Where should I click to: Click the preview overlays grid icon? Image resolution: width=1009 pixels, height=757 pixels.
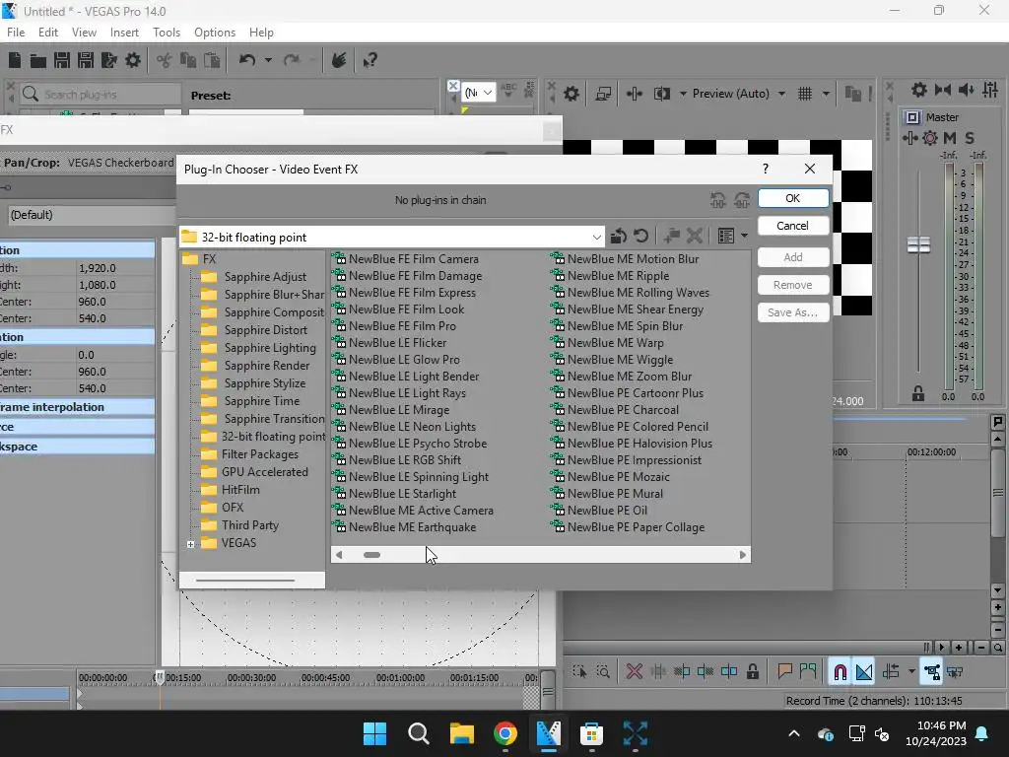(805, 94)
